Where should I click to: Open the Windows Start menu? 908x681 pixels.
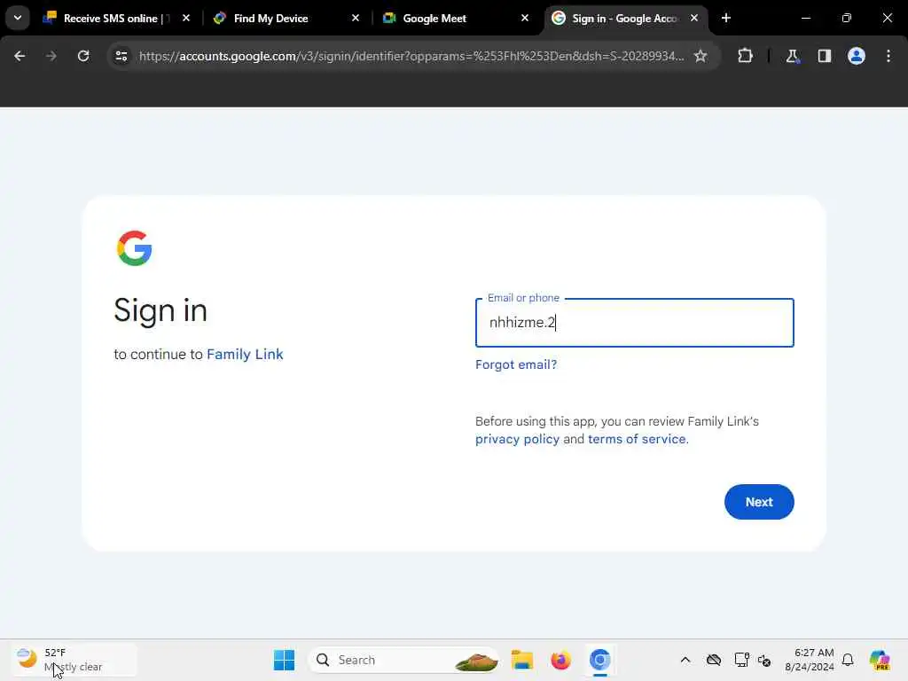[x=284, y=660]
